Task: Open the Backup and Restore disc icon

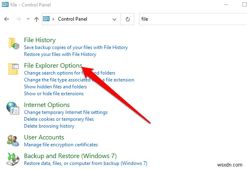Action: tap(13, 159)
